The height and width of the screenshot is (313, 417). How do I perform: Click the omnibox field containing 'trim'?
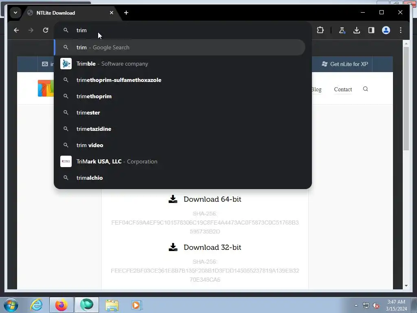183,30
